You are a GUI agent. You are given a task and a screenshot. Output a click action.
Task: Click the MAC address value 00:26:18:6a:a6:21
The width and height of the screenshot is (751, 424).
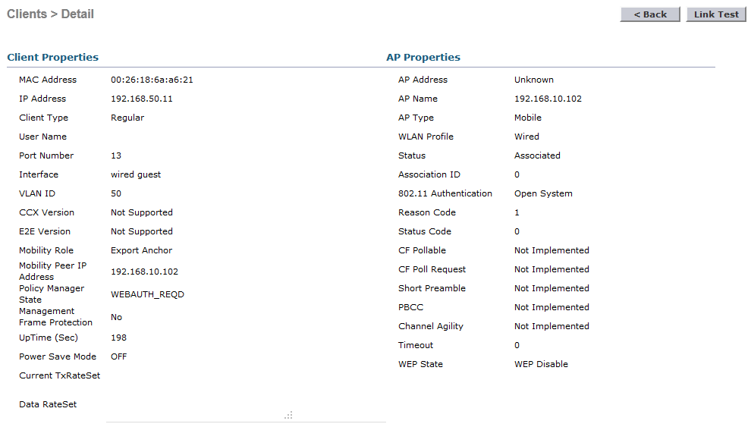click(x=152, y=80)
